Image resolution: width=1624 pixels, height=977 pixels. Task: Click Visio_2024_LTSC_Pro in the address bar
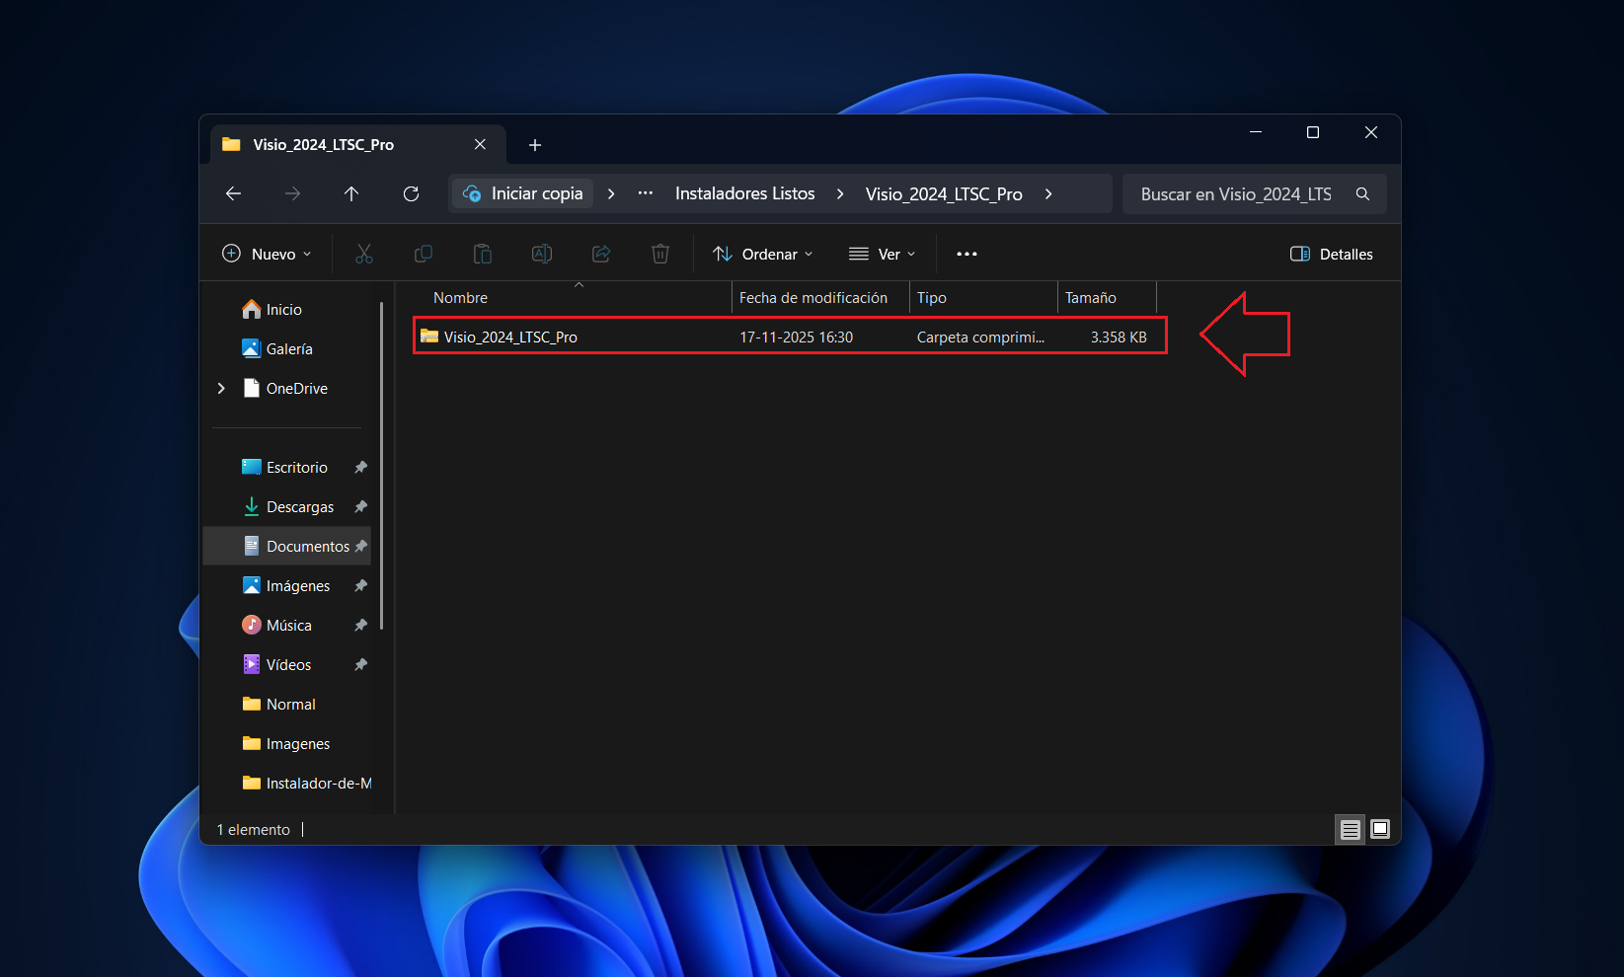(x=944, y=194)
